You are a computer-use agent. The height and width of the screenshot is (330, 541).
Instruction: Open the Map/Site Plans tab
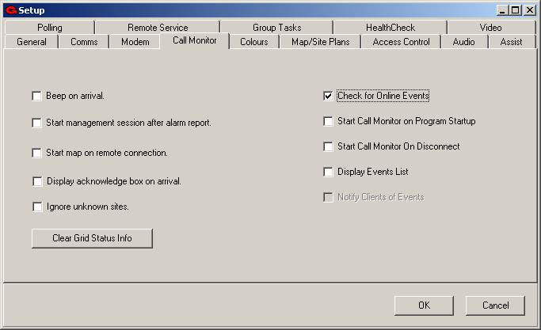point(321,42)
